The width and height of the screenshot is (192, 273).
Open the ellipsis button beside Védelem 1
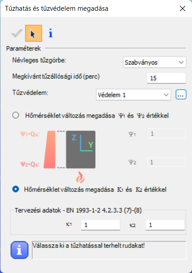(x=181, y=95)
